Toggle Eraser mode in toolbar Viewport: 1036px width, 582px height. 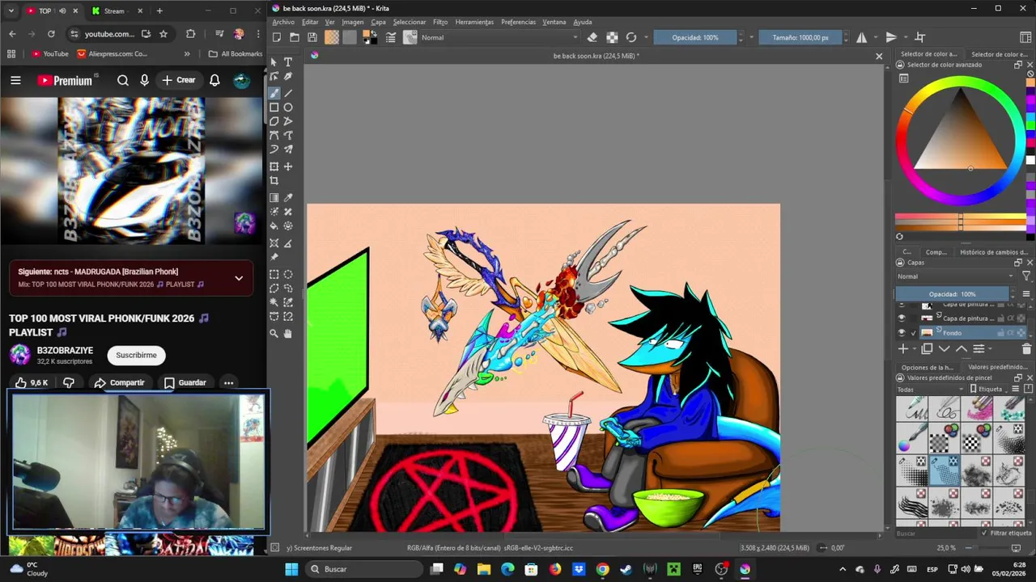pos(592,37)
